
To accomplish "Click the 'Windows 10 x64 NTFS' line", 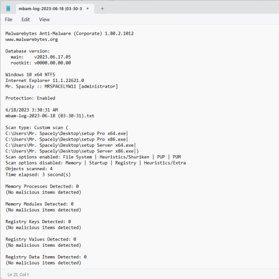I will (30, 75).
